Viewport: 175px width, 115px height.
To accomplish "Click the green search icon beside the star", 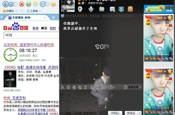I will click(83, 3).
